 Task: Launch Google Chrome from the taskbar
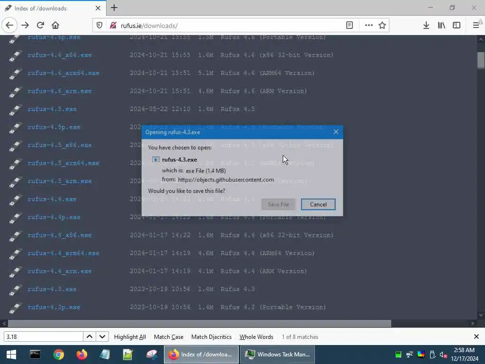pyautogui.click(x=58, y=355)
